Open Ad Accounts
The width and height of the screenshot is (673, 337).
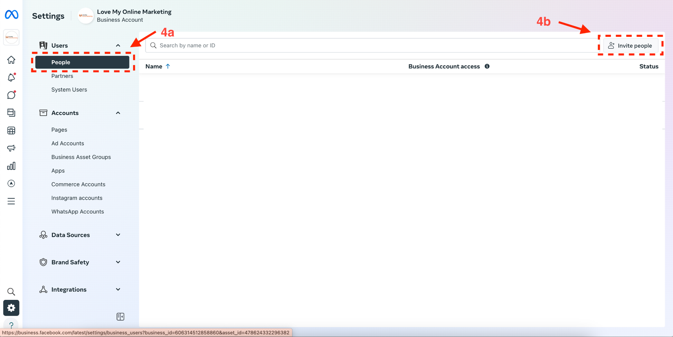coord(68,143)
